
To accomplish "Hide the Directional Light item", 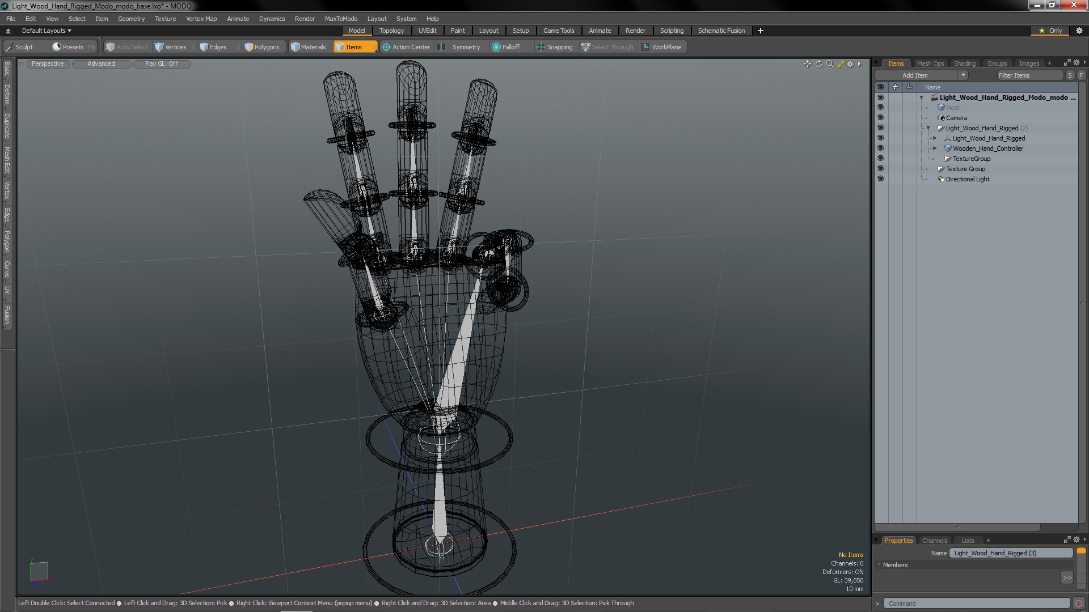I will point(880,179).
